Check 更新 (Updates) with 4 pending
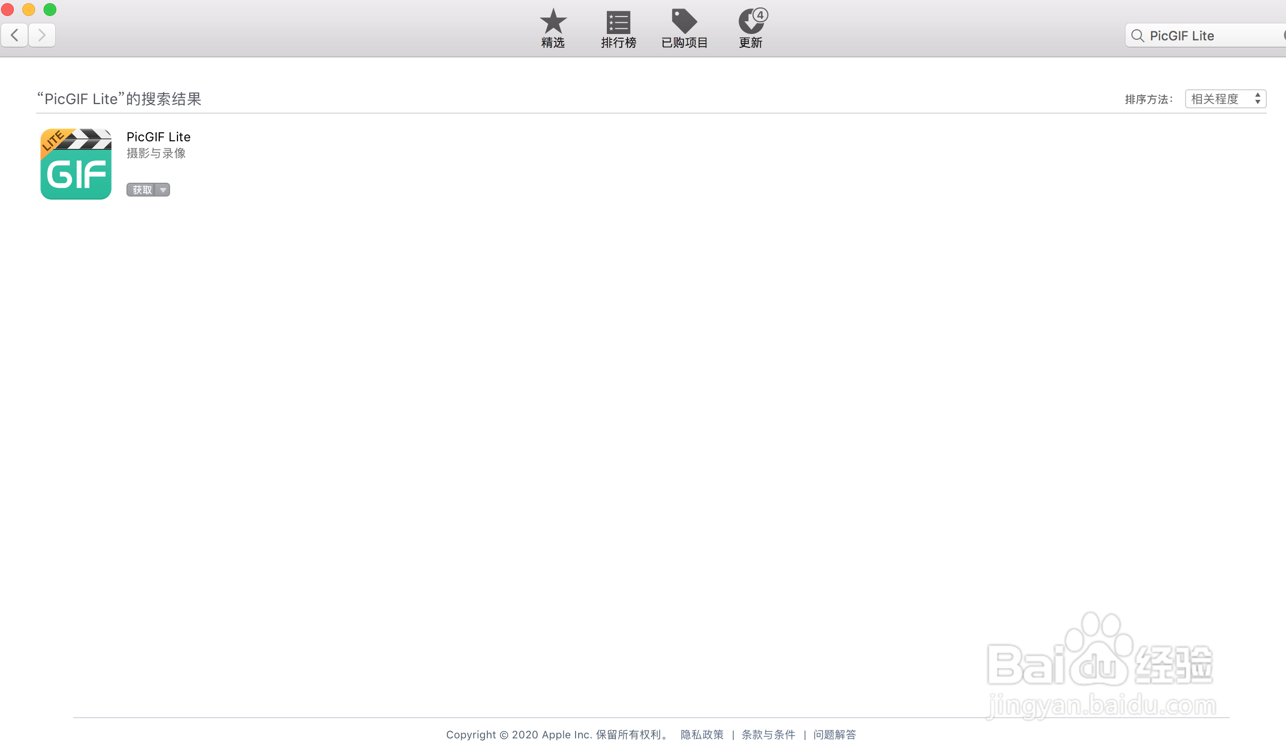The height and width of the screenshot is (749, 1286). coord(751,28)
